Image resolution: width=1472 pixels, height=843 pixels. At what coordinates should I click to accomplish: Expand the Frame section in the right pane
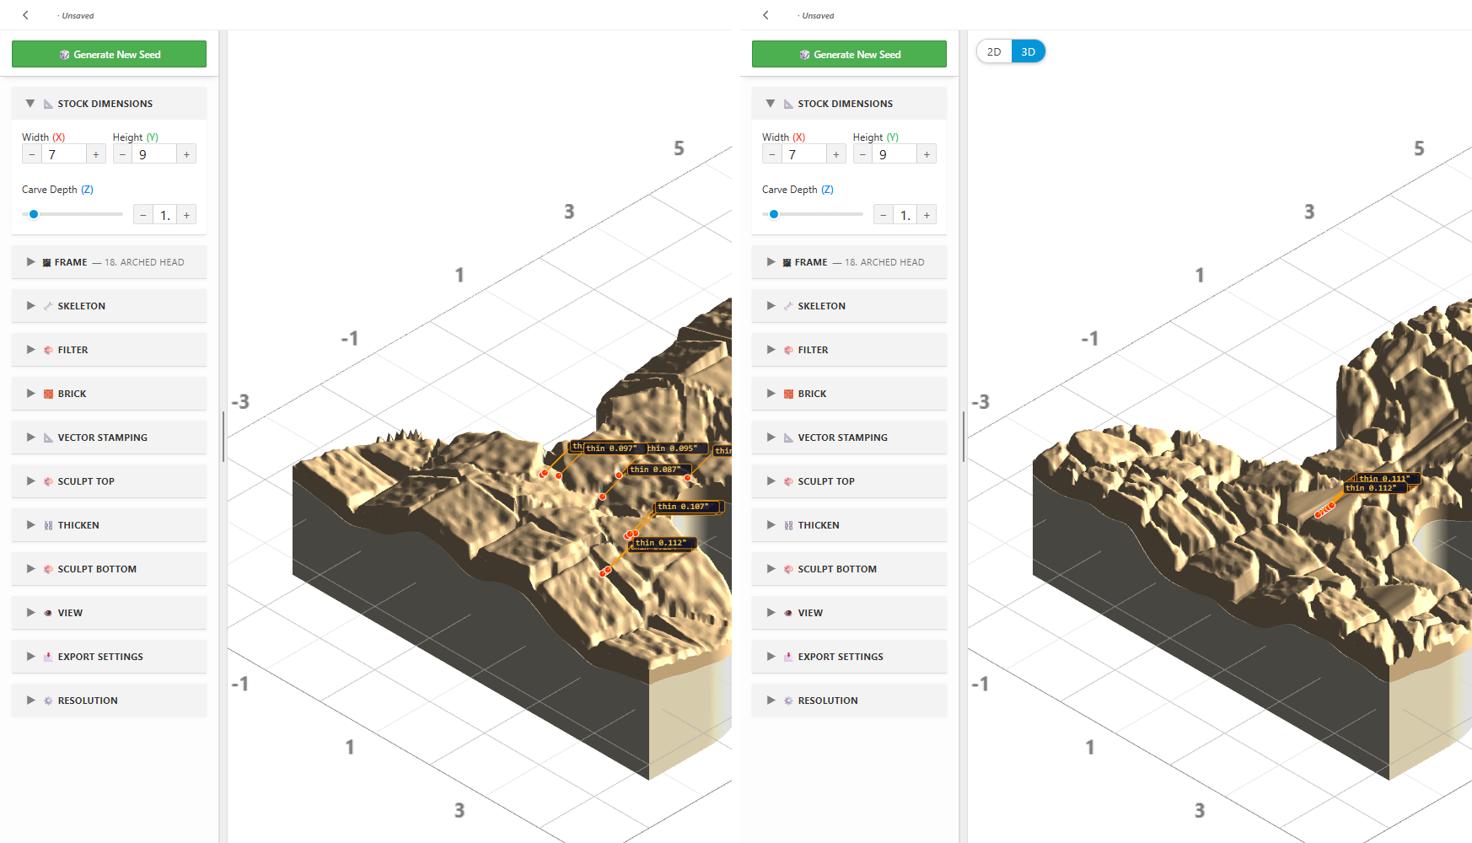tap(849, 262)
